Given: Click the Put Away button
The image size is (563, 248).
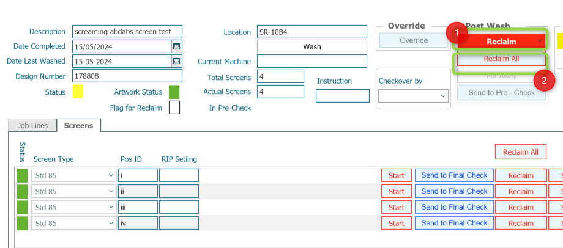Looking at the screenshot, I should (x=501, y=76).
